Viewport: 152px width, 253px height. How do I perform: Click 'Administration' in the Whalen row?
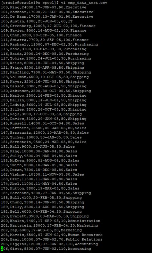pyautogui.click(x=84, y=221)
